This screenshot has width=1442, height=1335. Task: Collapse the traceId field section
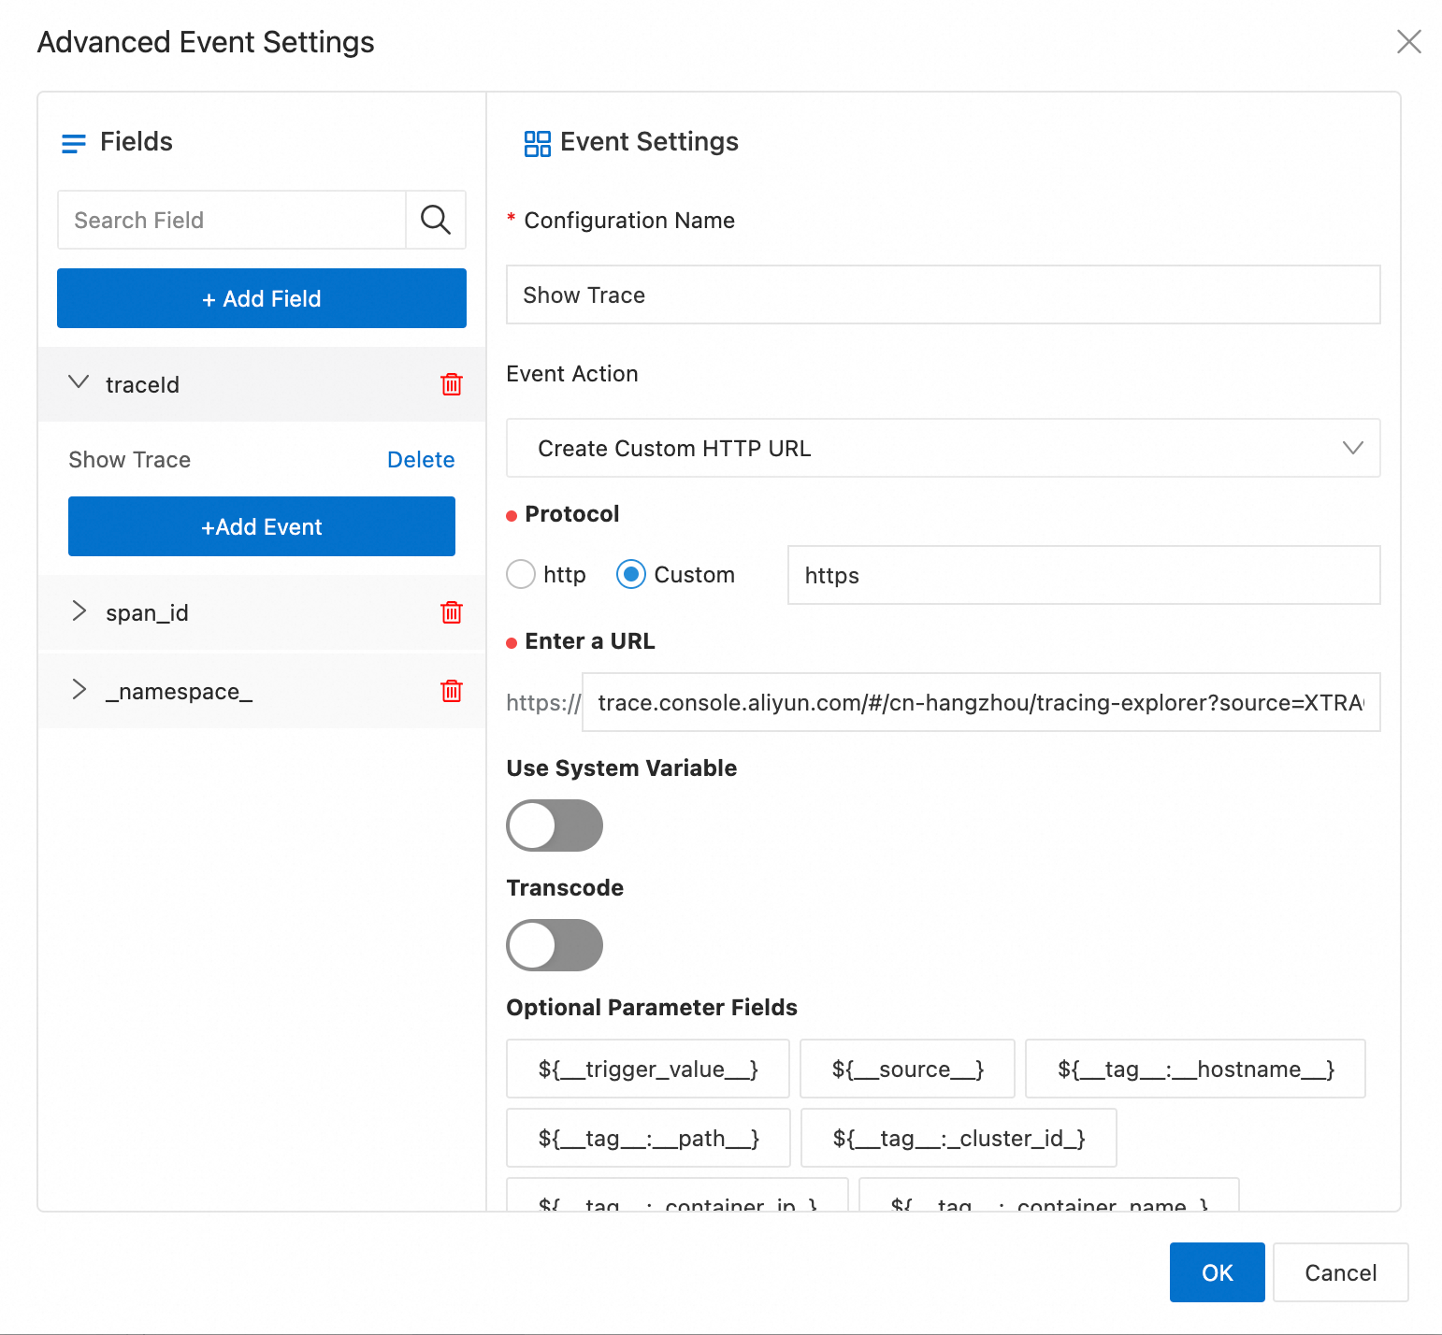[x=79, y=382]
